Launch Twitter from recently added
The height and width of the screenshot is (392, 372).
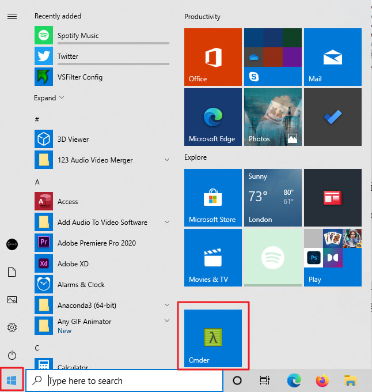point(102,56)
